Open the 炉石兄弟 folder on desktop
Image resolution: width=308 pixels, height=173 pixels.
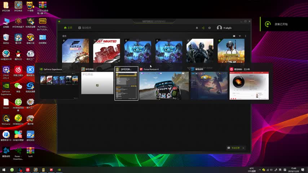point(6,7)
